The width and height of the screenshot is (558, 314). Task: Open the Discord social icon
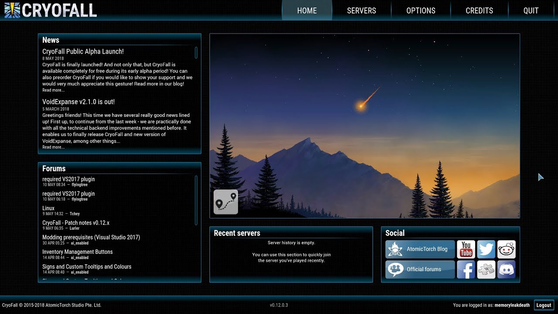point(507,270)
